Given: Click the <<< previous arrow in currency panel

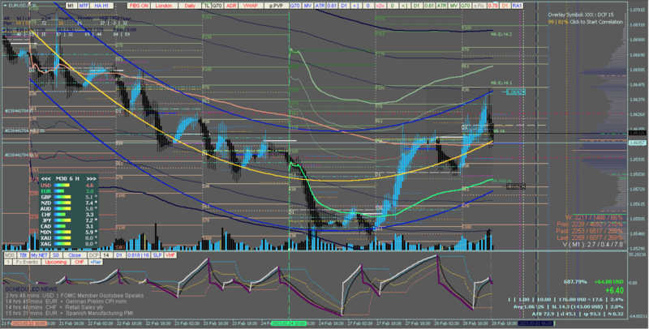Looking at the screenshot, I should pyautogui.click(x=45, y=178).
